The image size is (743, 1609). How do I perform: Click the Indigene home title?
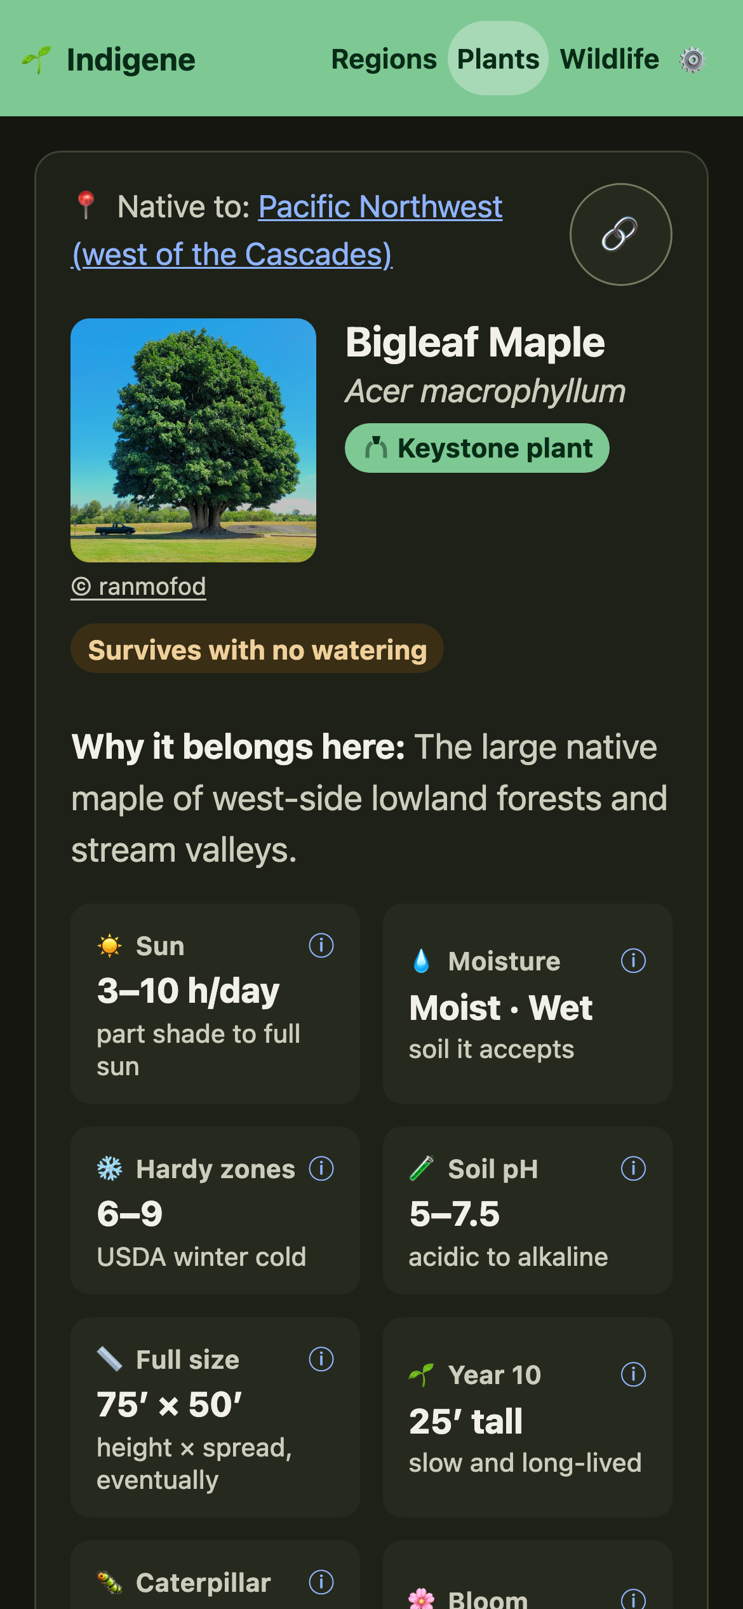point(131,60)
